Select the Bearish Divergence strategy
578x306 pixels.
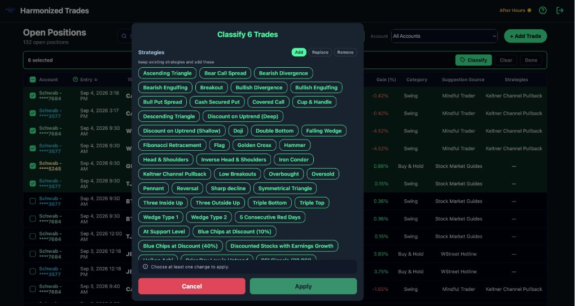(283, 73)
